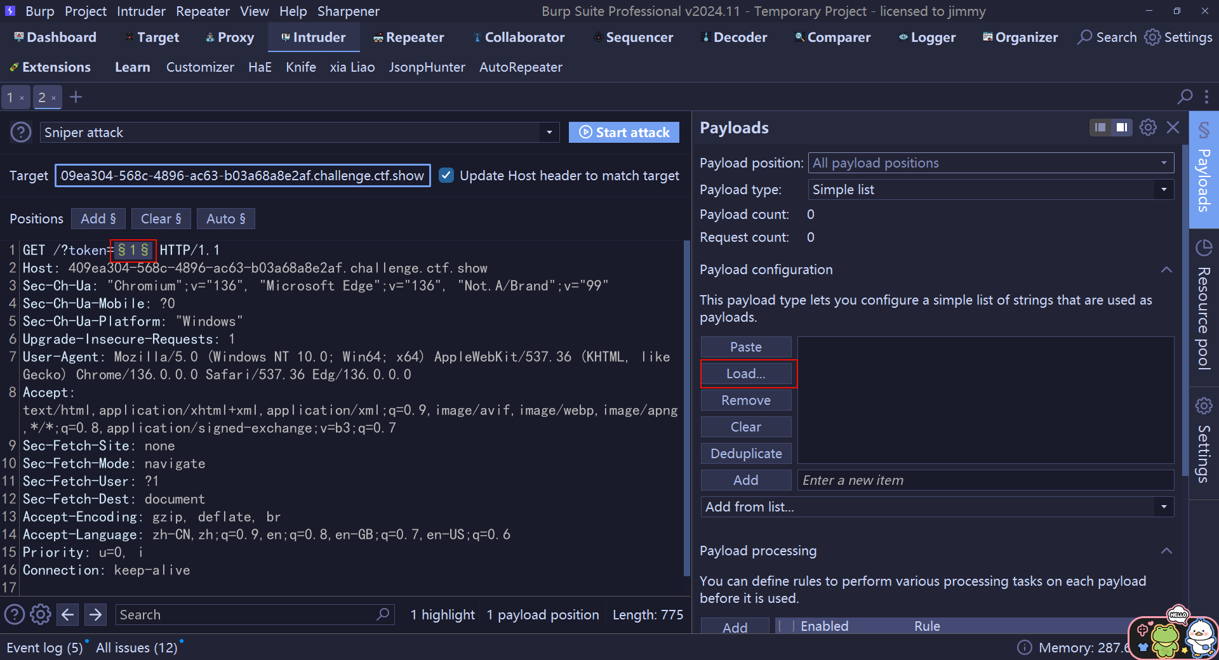Screen dimensions: 1219x660
Task: Click the tab bar search magnifier icon
Action: pyautogui.click(x=1185, y=97)
